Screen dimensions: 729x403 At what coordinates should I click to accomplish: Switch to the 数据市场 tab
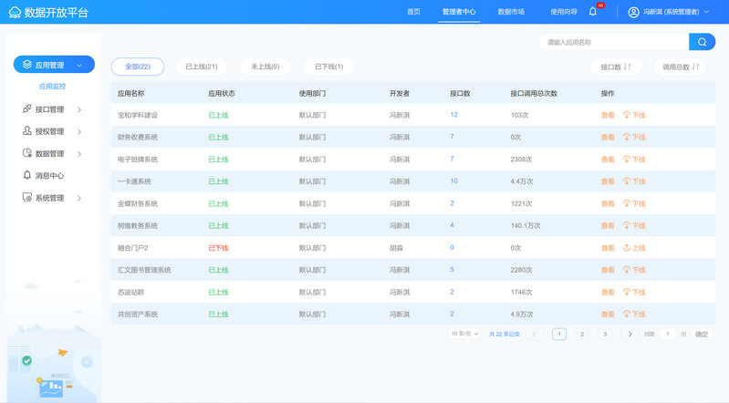[511, 12]
